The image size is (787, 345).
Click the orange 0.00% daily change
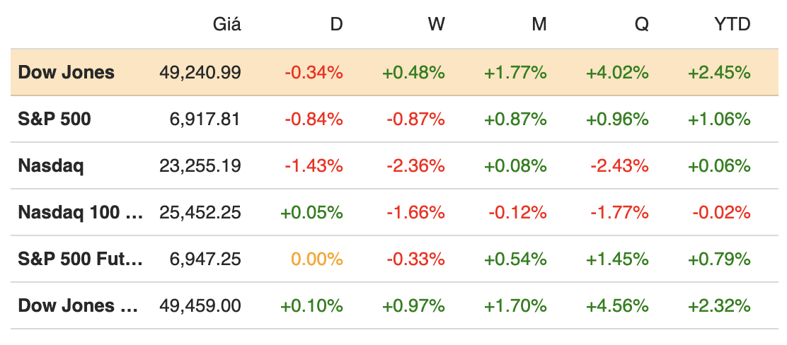tap(318, 259)
